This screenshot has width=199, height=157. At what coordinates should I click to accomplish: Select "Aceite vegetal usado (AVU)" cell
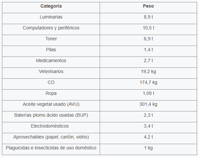point(51,104)
